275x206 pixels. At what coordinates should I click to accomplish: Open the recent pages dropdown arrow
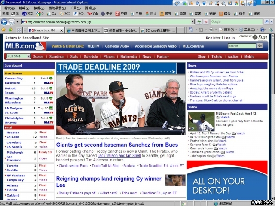tap(17, 22)
